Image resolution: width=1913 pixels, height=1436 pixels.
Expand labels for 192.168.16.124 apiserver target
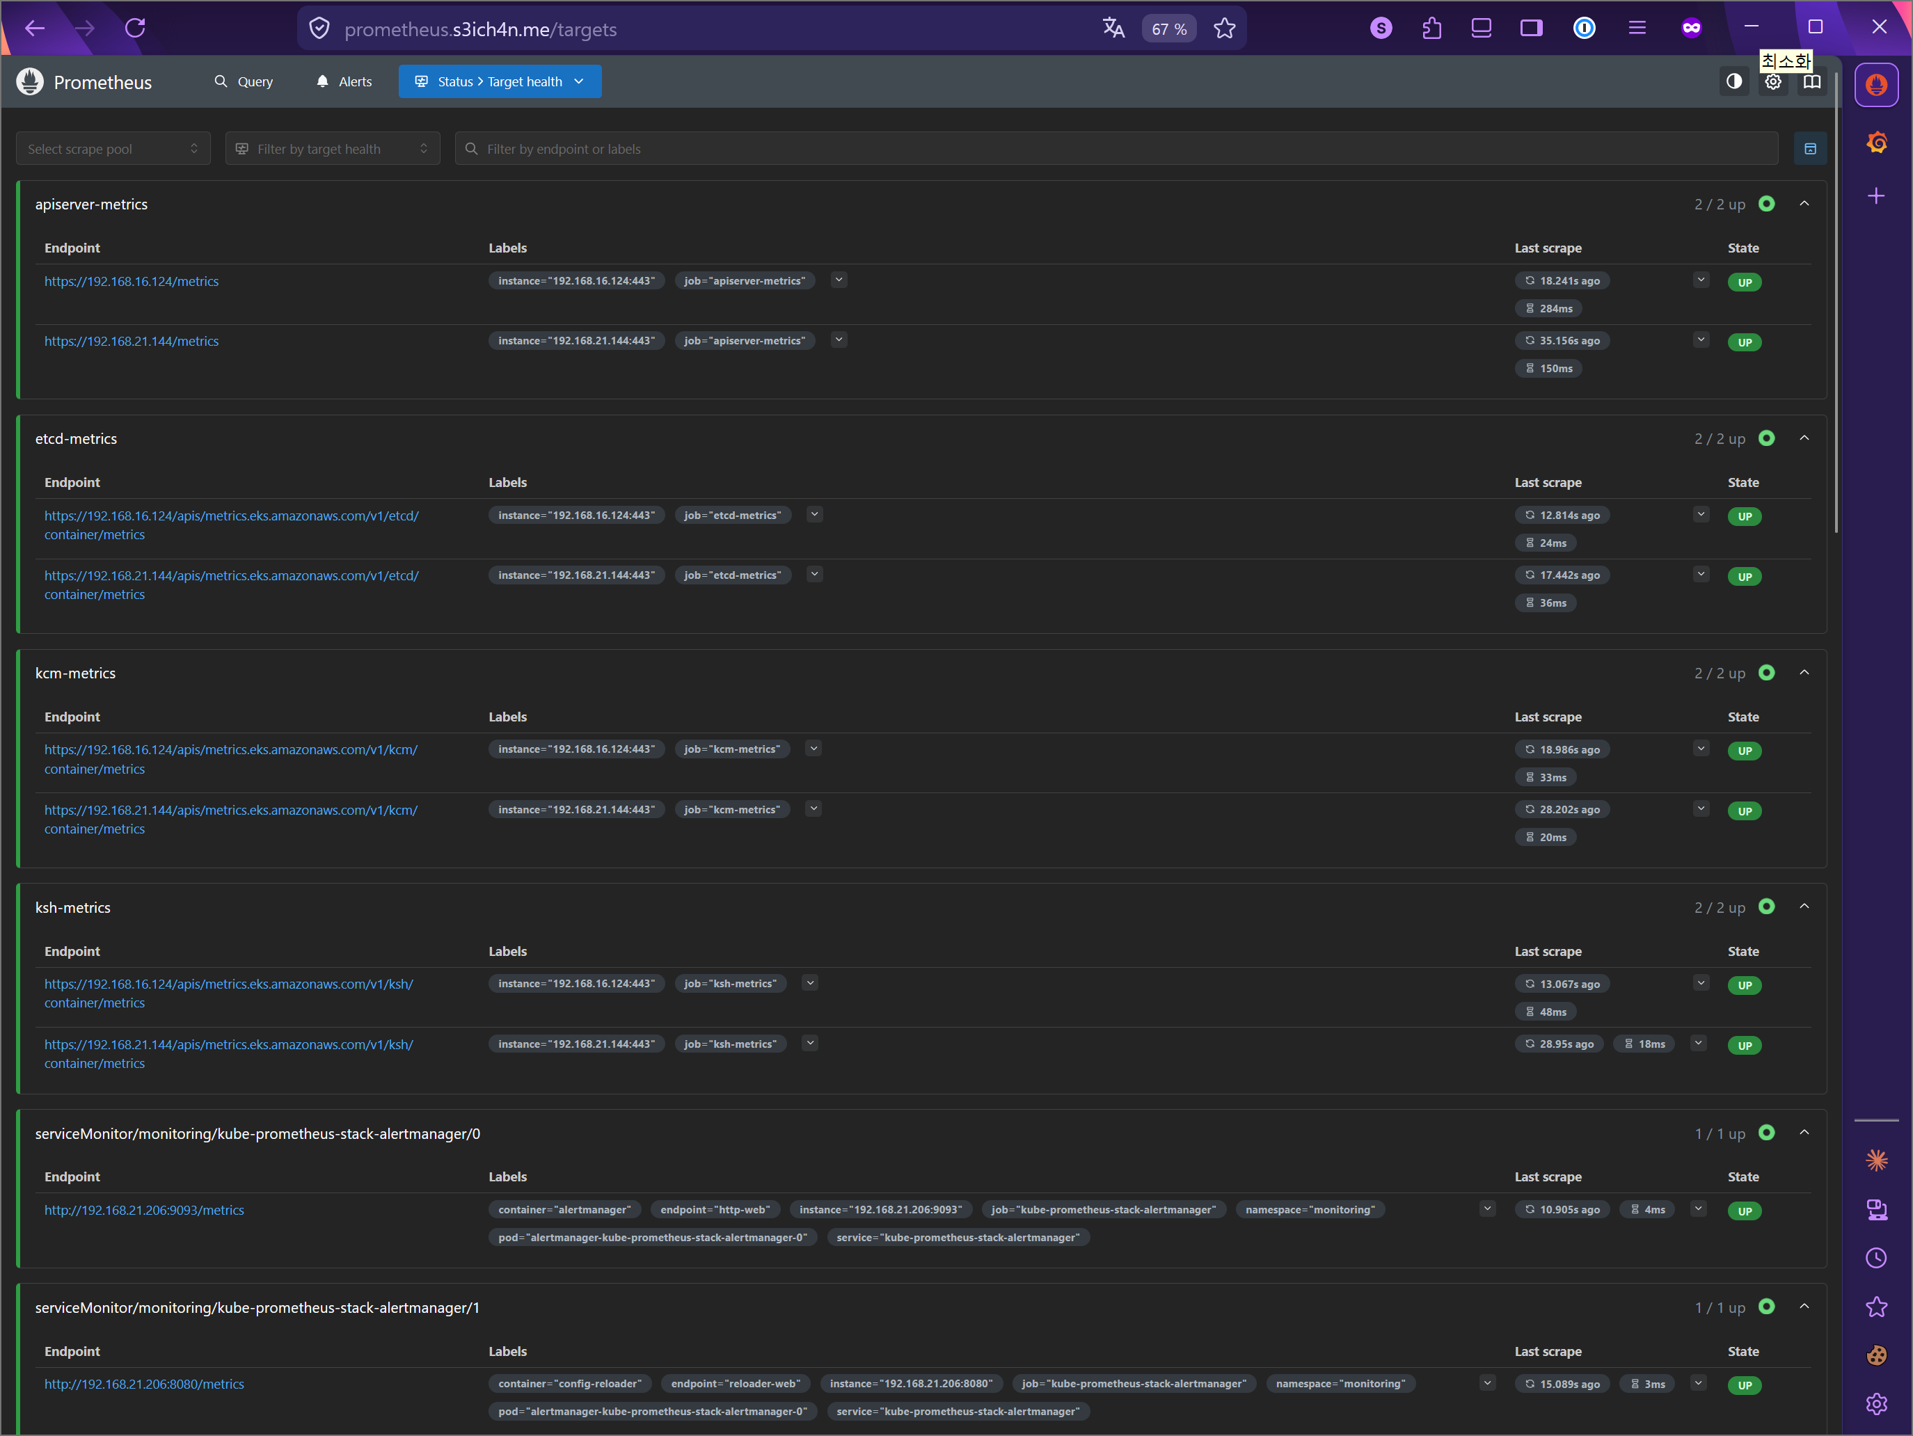pos(838,280)
